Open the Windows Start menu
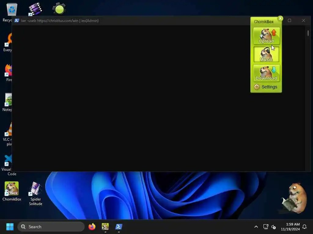The image size is (313, 234). pos(10,227)
